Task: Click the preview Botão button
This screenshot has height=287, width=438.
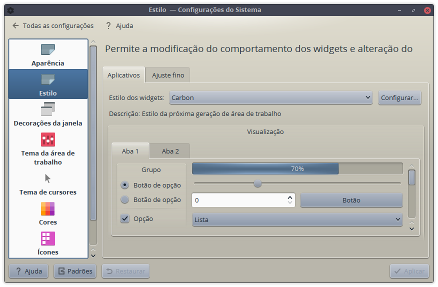Action: click(351, 200)
